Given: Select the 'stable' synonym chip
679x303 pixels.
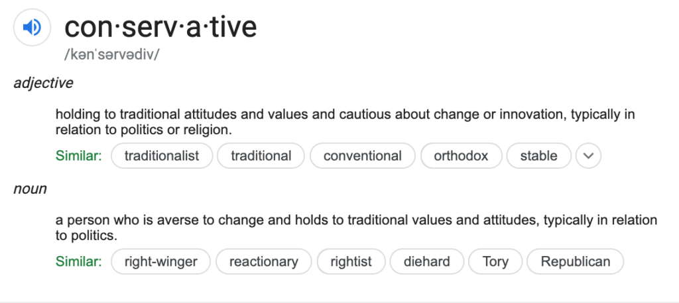Looking at the screenshot, I should coord(538,155).
